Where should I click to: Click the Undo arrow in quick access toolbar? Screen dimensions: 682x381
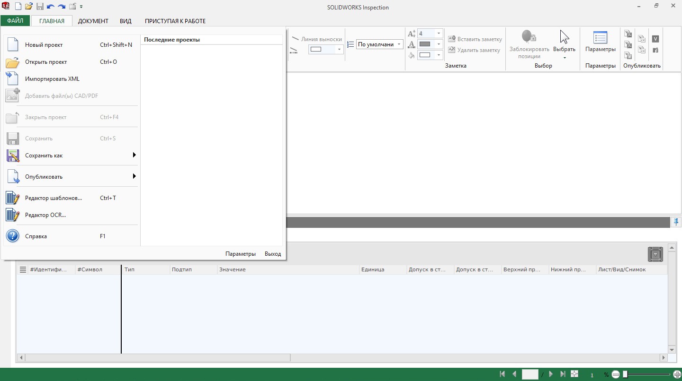click(x=51, y=7)
